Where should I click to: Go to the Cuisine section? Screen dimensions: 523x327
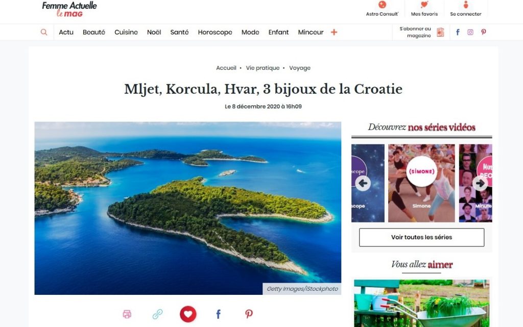126,32
